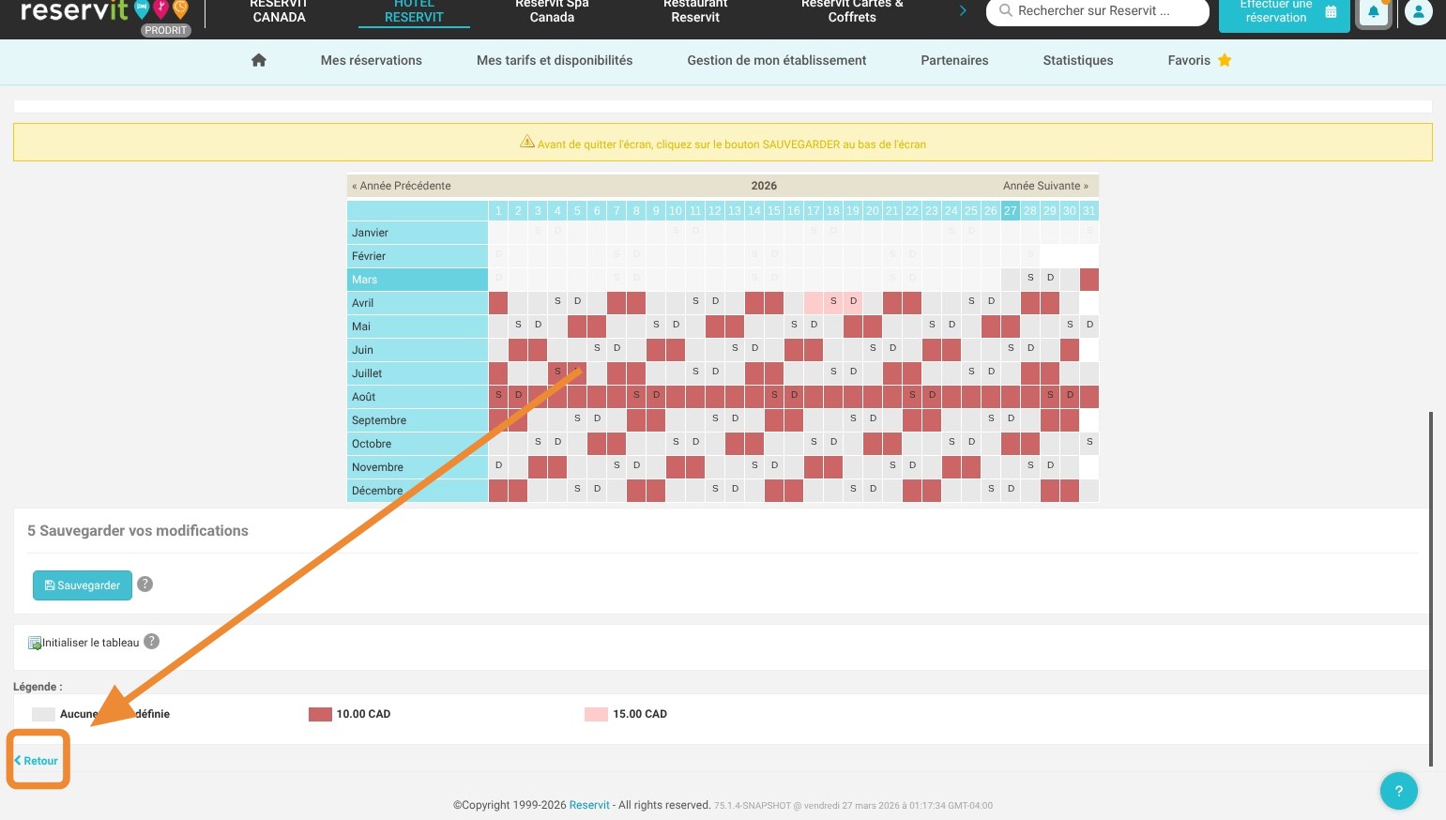Image resolution: width=1446 pixels, height=820 pixels.
Task: Open the Reservit footer link
Action: tap(589, 805)
